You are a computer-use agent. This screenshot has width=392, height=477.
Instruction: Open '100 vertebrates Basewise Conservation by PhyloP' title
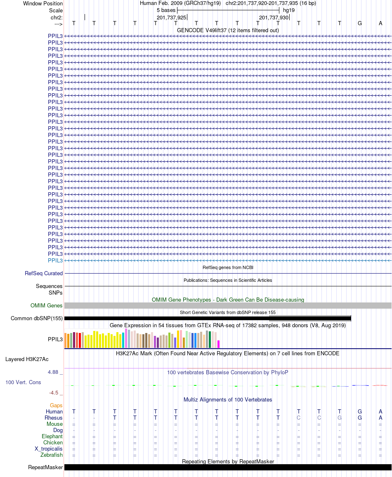pyautogui.click(x=228, y=372)
